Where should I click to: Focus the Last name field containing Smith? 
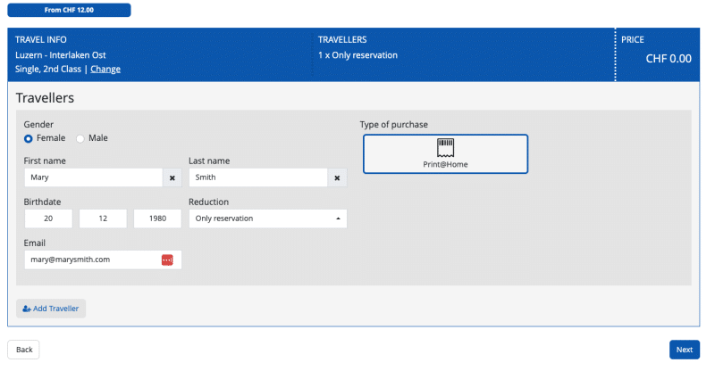tap(257, 177)
